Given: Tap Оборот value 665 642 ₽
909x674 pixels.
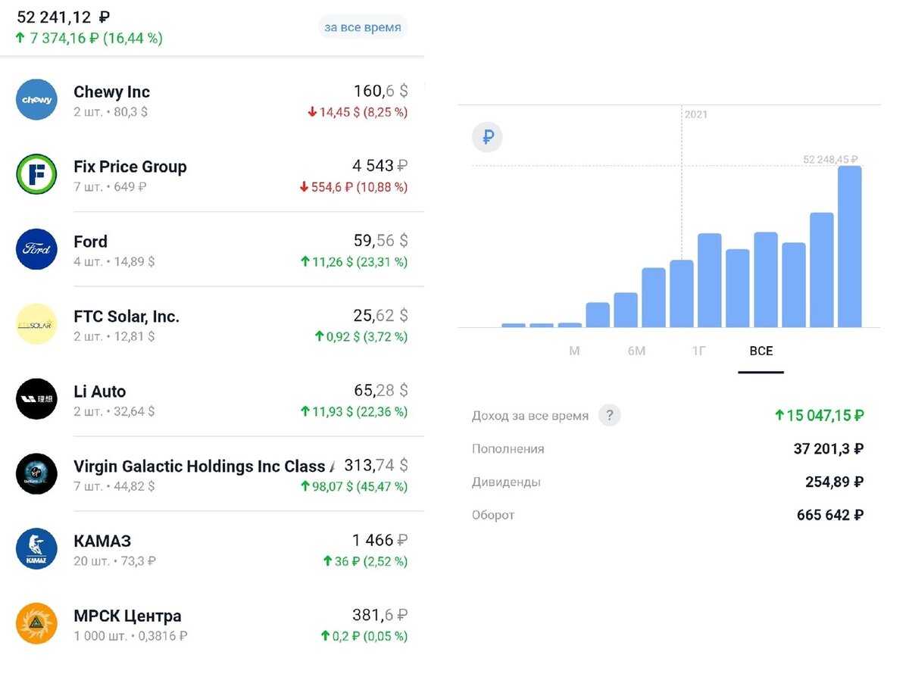Looking at the screenshot, I should (830, 515).
